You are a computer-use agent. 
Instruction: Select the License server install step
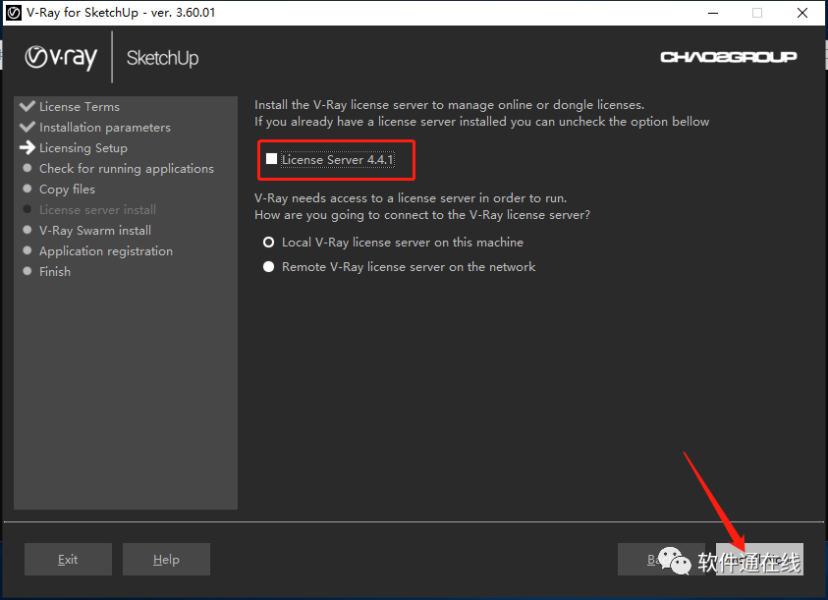97,210
